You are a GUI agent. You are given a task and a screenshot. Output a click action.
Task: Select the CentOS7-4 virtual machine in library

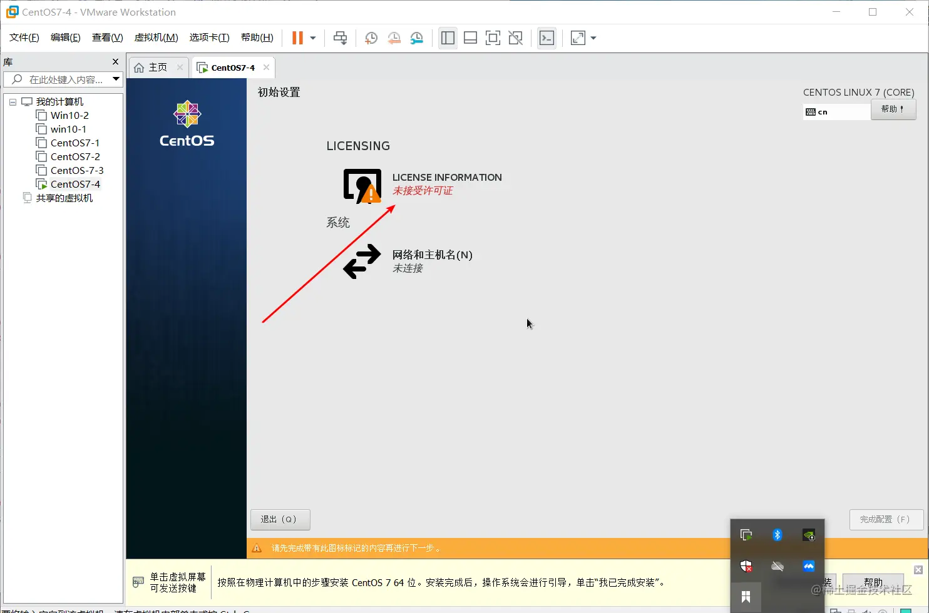[x=75, y=185]
